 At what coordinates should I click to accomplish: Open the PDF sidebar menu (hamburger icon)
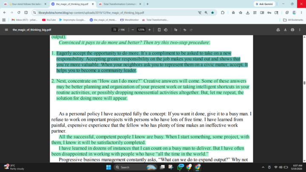[6, 30]
